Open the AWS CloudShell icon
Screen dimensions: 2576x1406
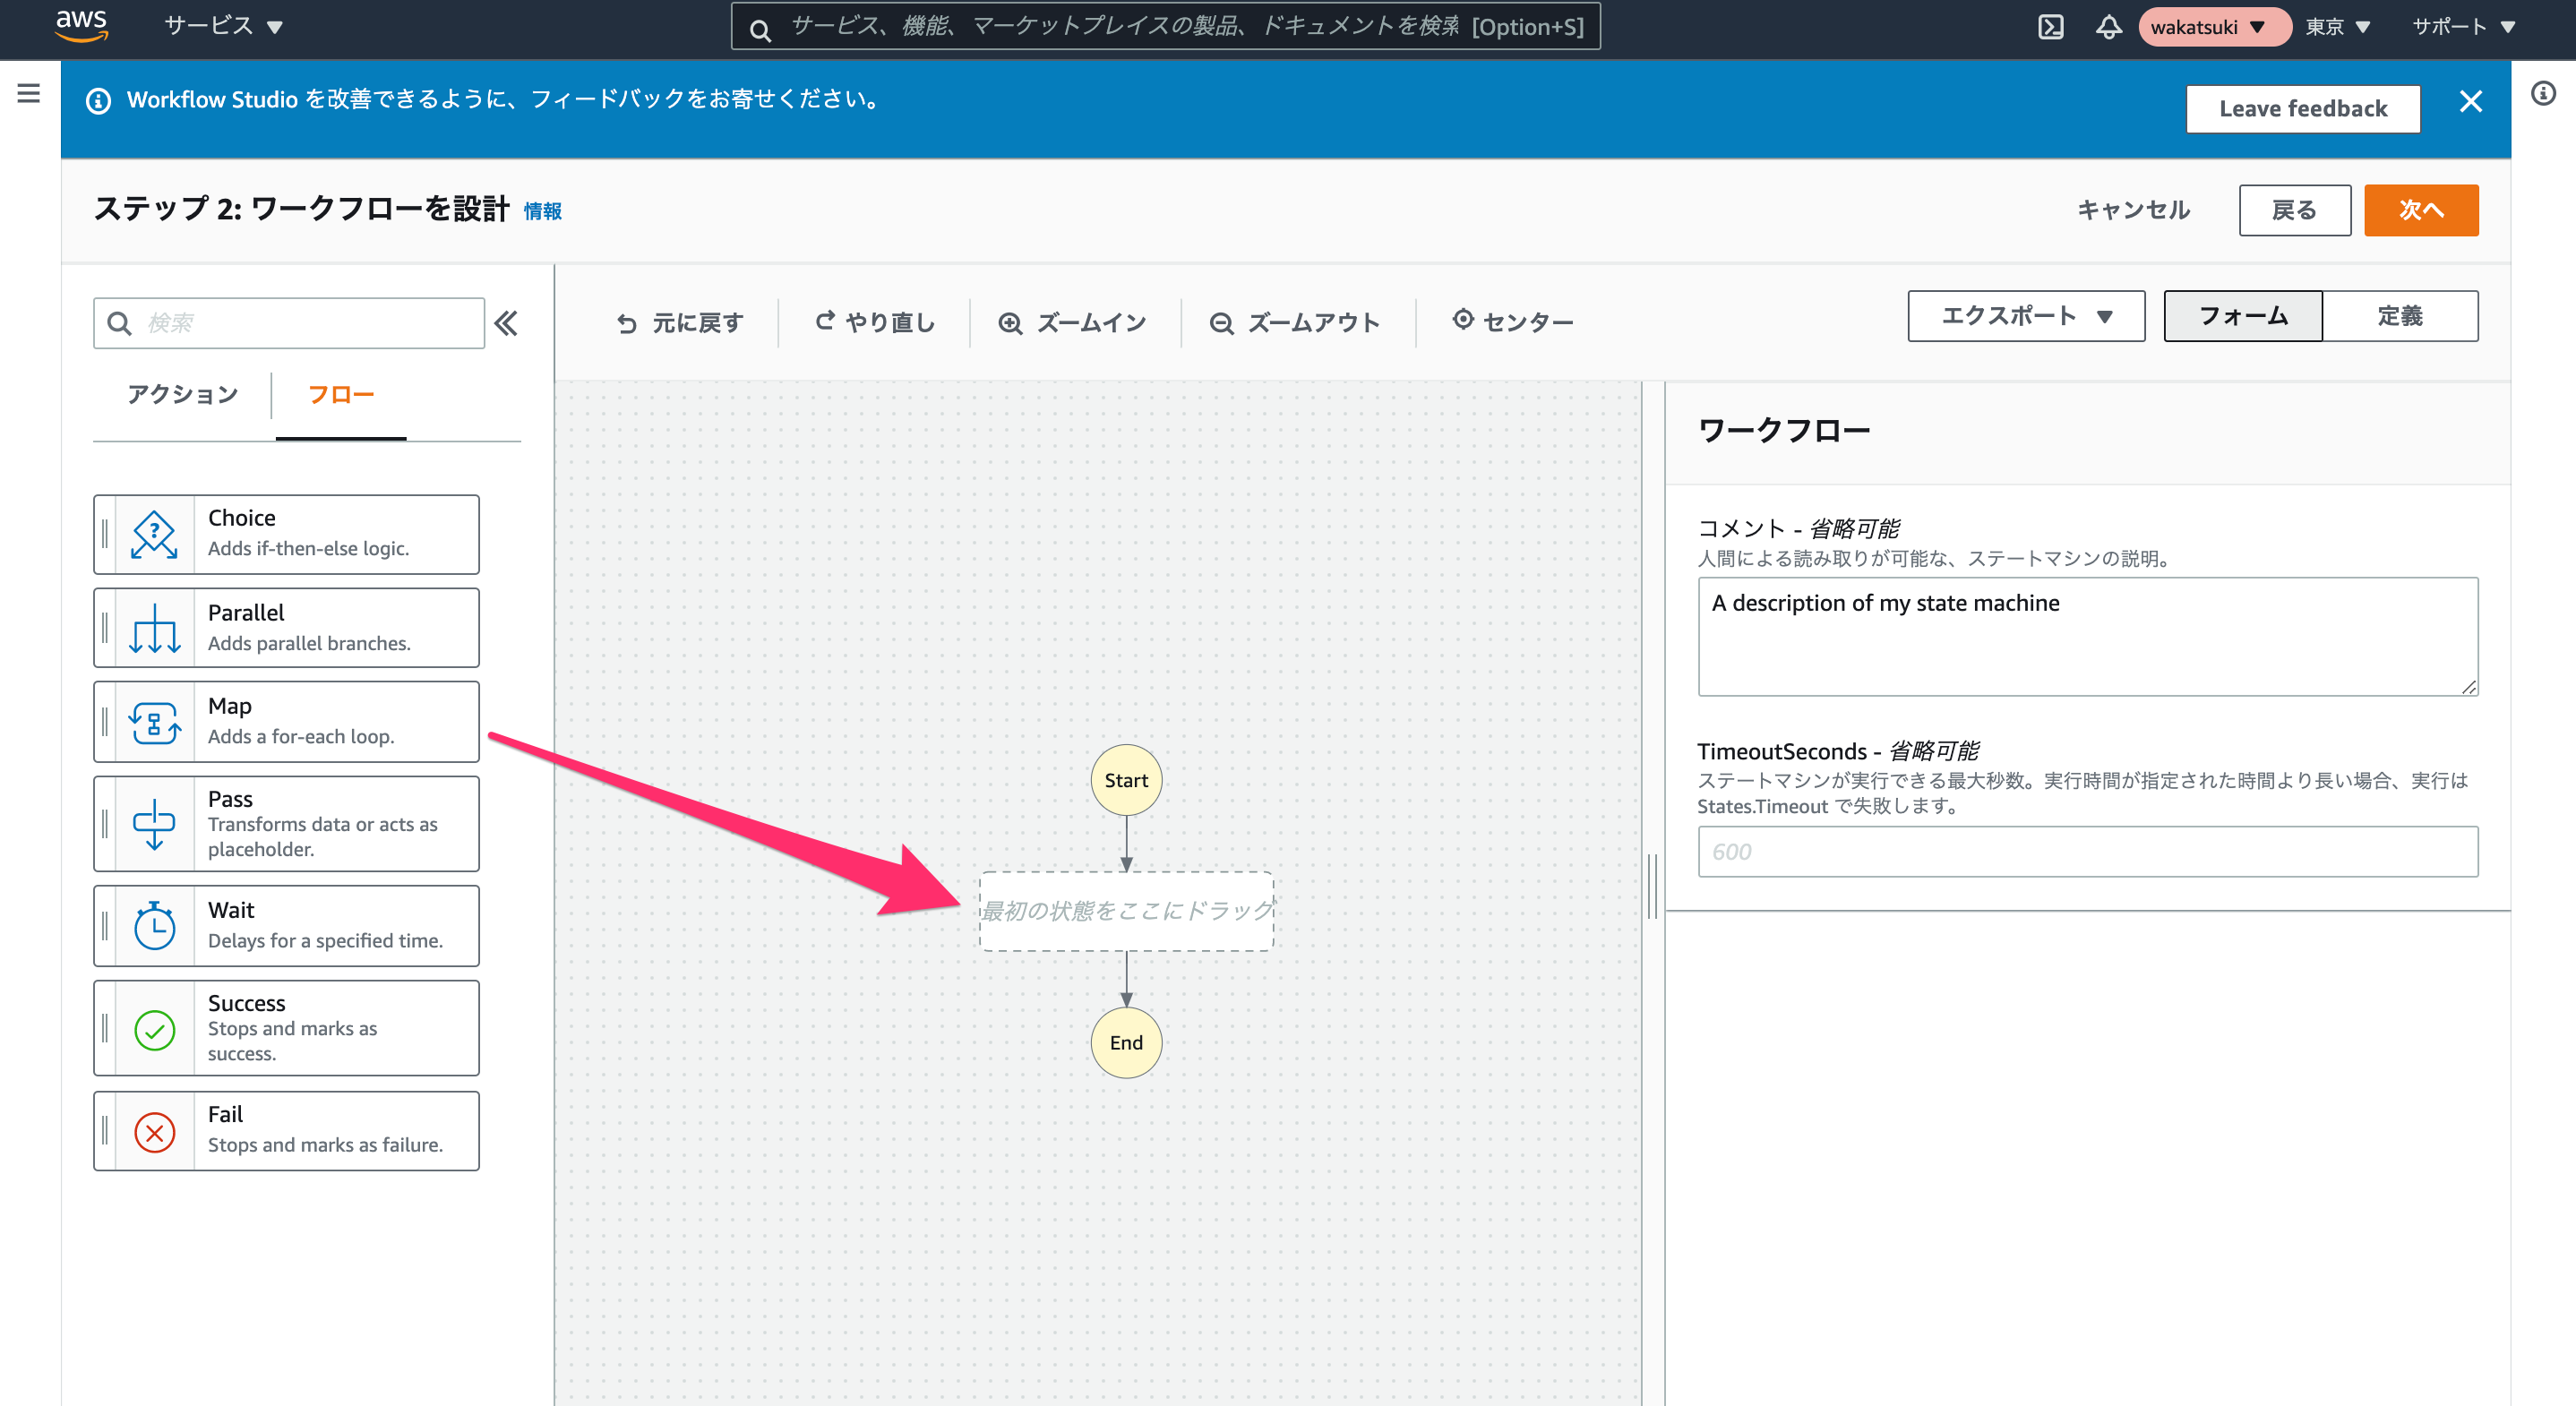point(2050,27)
